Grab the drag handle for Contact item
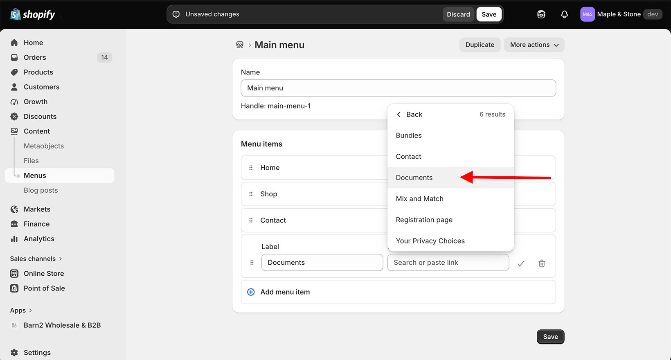 point(251,220)
